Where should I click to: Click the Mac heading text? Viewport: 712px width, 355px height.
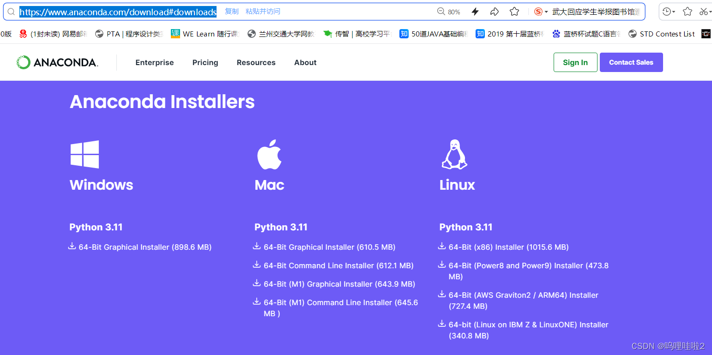pyautogui.click(x=269, y=185)
